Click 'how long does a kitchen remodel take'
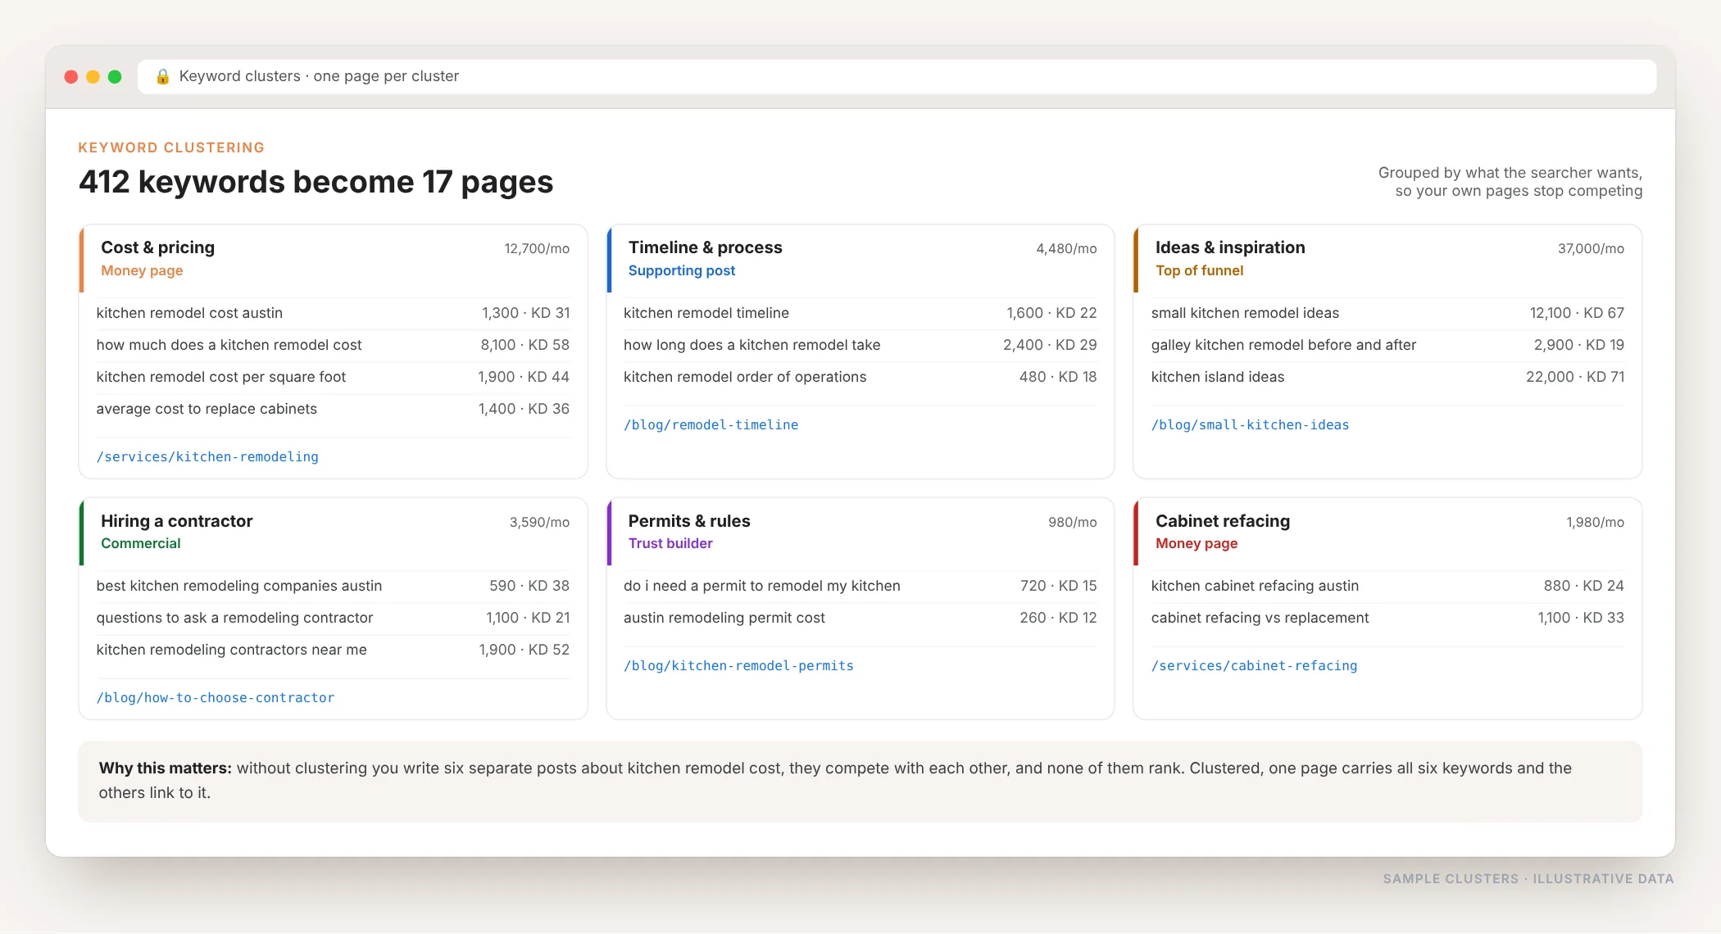 (752, 345)
